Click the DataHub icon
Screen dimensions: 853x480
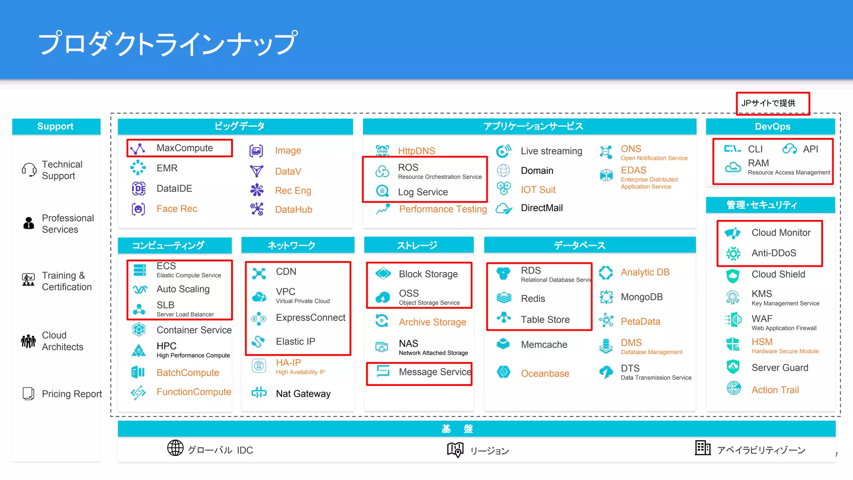pyautogui.click(x=257, y=209)
